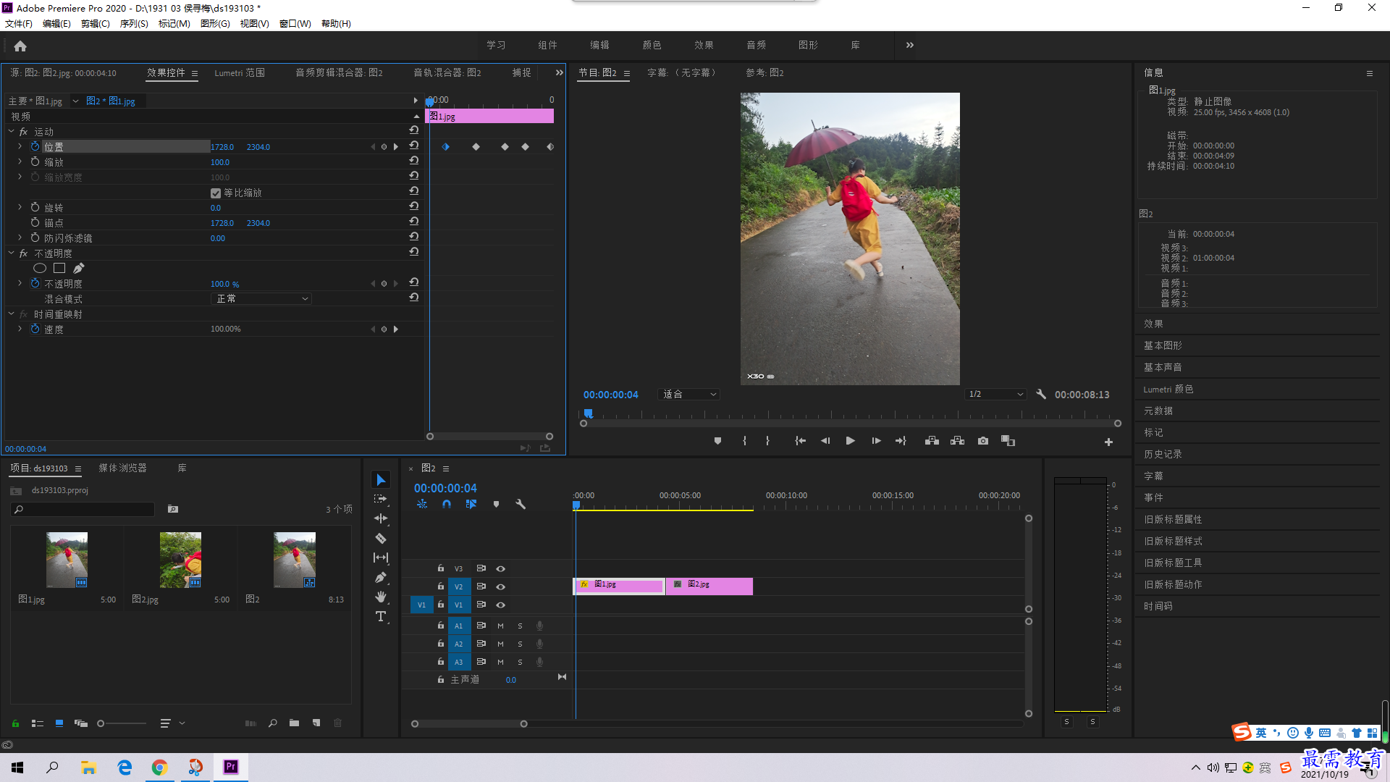Open the File menu
1390x782 pixels.
19,24
